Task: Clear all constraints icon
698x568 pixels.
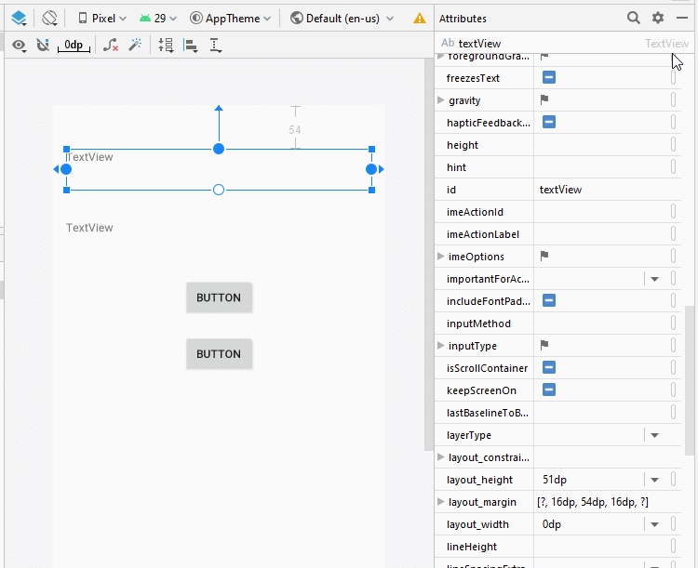Action: [111, 45]
